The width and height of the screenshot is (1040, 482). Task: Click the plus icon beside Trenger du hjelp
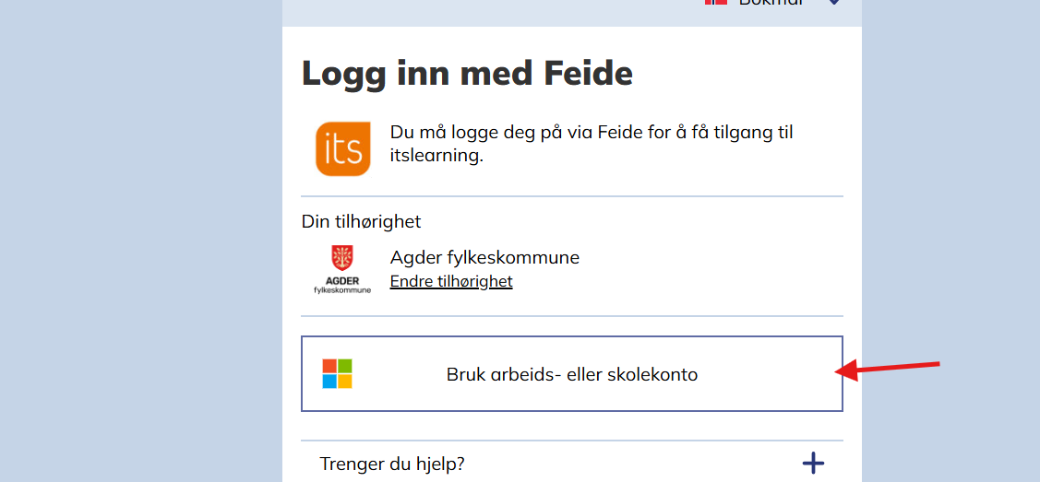(812, 463)
